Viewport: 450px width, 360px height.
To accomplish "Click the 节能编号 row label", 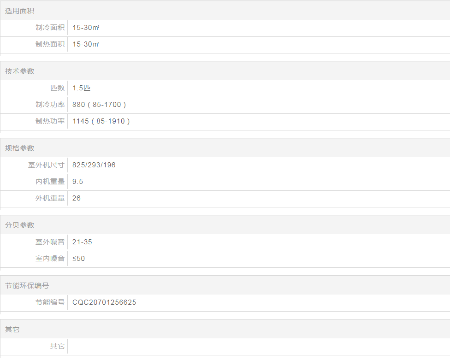I will coord(50,302).
